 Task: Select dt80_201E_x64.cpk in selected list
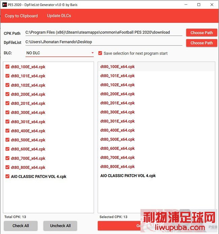click(156, 103)
